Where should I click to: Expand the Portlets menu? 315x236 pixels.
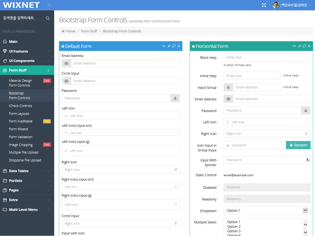point(27,181)
